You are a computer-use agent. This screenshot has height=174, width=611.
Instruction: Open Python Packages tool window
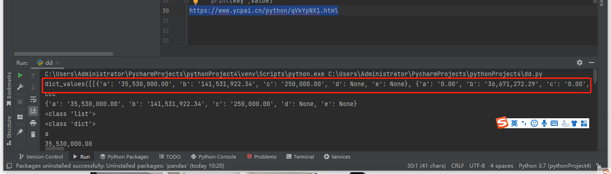click(x=124, y=156)
